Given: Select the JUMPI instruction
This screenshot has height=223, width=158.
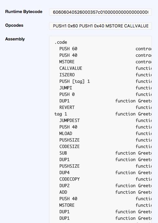Looking at the screenshot, I should pos(66,88).
